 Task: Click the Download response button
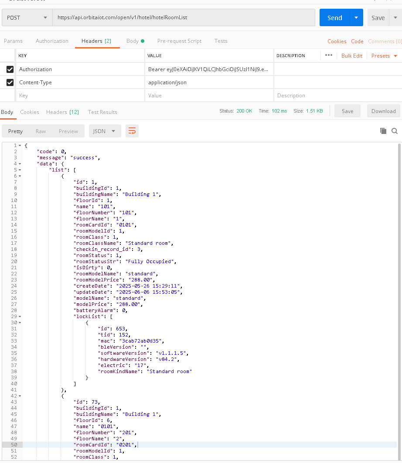[x=383, y=111]
